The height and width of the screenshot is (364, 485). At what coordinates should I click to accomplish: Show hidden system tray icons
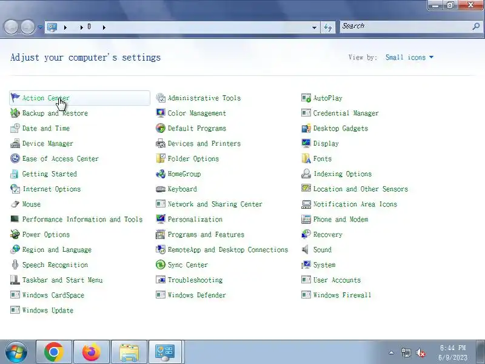click(x=391, y=352)
